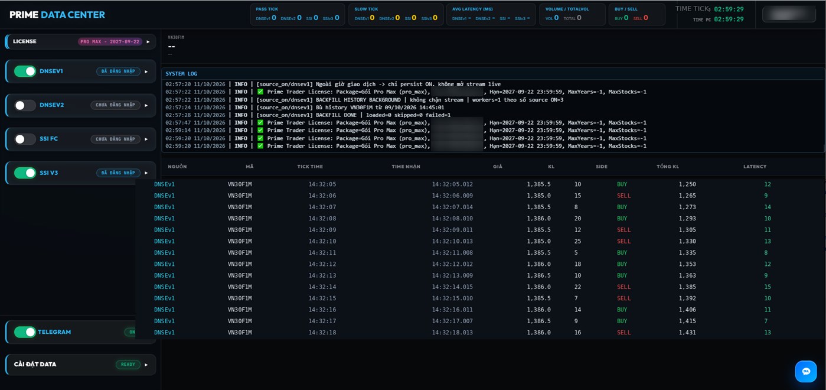Click the KL column header
The height and width of the screenshot is (390, 826).
[x=551, y=167]
